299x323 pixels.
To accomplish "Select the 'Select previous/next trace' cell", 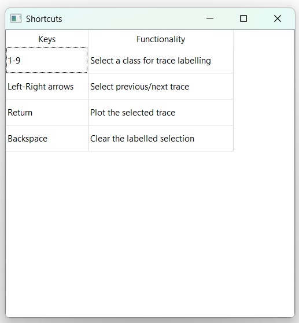I will point(161,86).
